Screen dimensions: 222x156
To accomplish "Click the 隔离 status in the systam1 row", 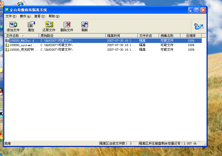I will point(142,45).
